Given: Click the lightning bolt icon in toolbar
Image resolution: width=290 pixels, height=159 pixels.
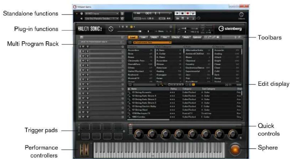Looking at the screenshot, I should pyautogui.click(x=235, y=37).
